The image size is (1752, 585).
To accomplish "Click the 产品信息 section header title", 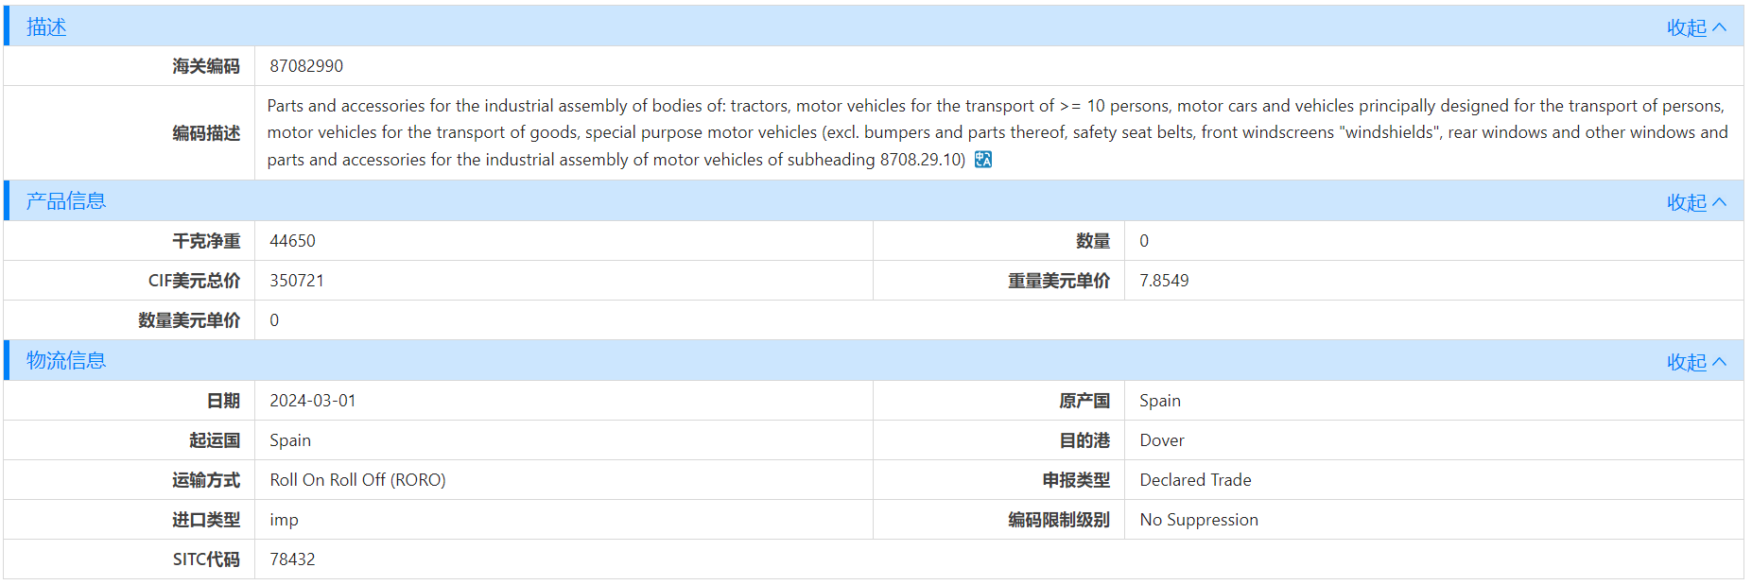I will click(65, 201).
